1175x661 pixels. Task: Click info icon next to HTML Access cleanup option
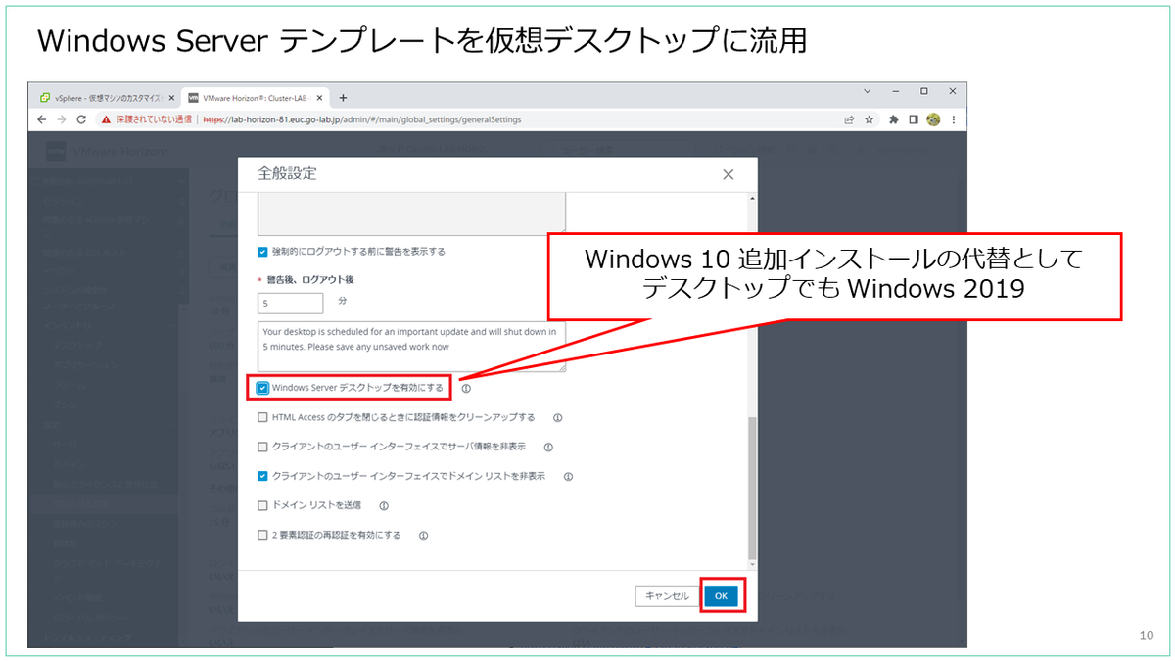tap(557, 417)
